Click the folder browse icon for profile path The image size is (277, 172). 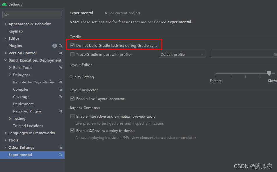pos(275,55)
